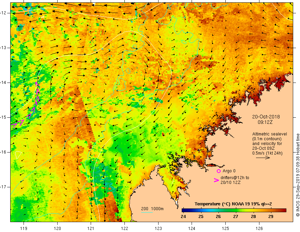
Task: Click the longitude axis label 126
Action: coord(259,228)
